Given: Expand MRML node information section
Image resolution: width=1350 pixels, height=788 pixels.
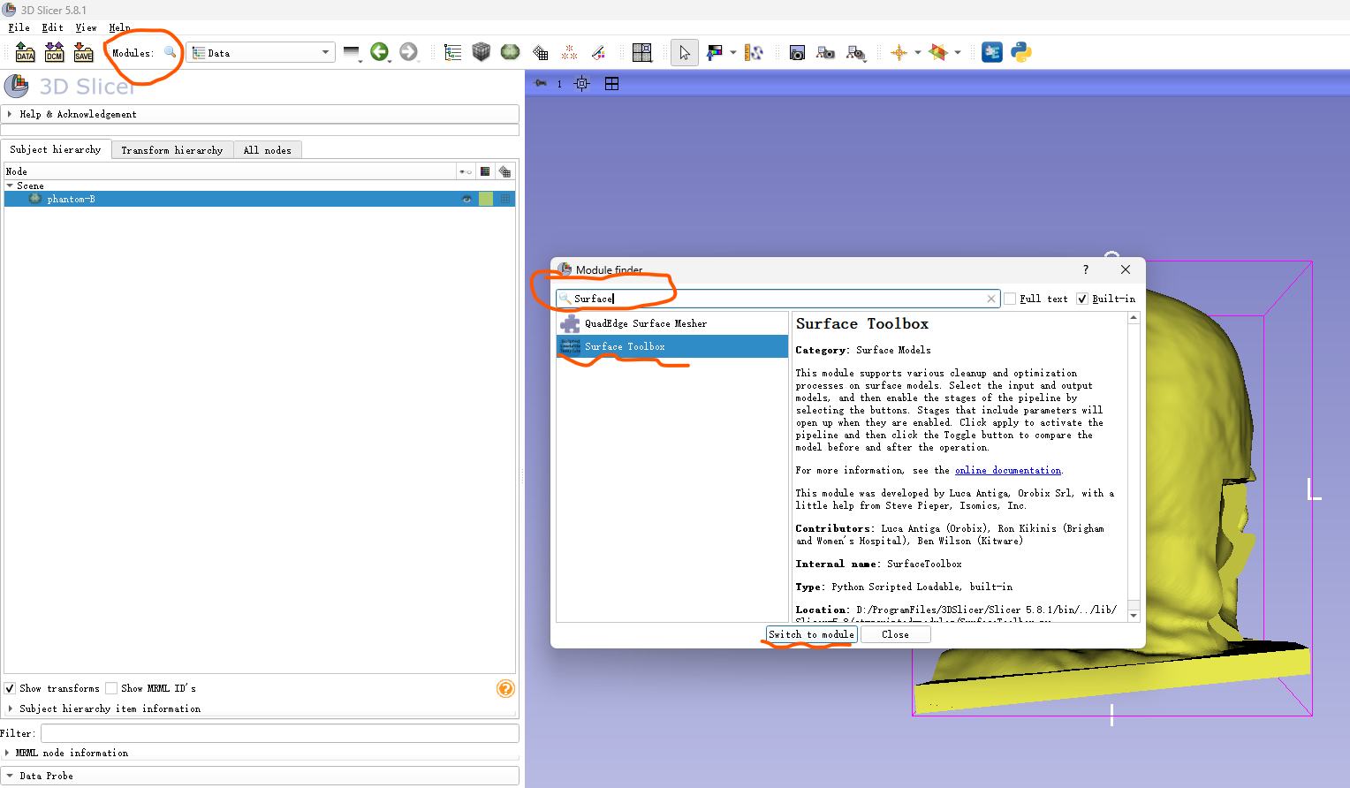Looking at the screenshot, I should pyautogui.click(x=260, y=753).
